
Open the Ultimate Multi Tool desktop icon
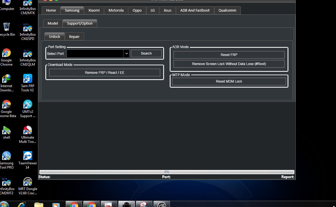[x=28, y=134]
